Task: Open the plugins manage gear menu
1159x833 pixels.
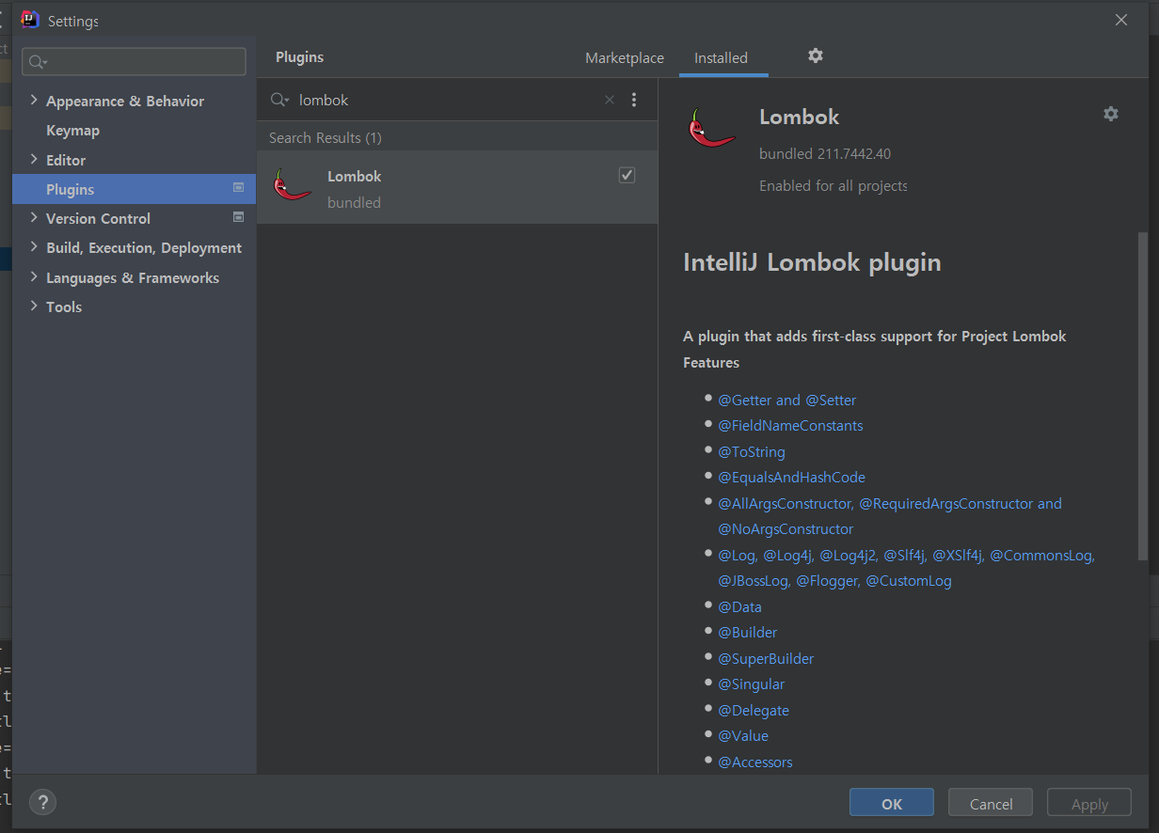Action: [816, 56]
